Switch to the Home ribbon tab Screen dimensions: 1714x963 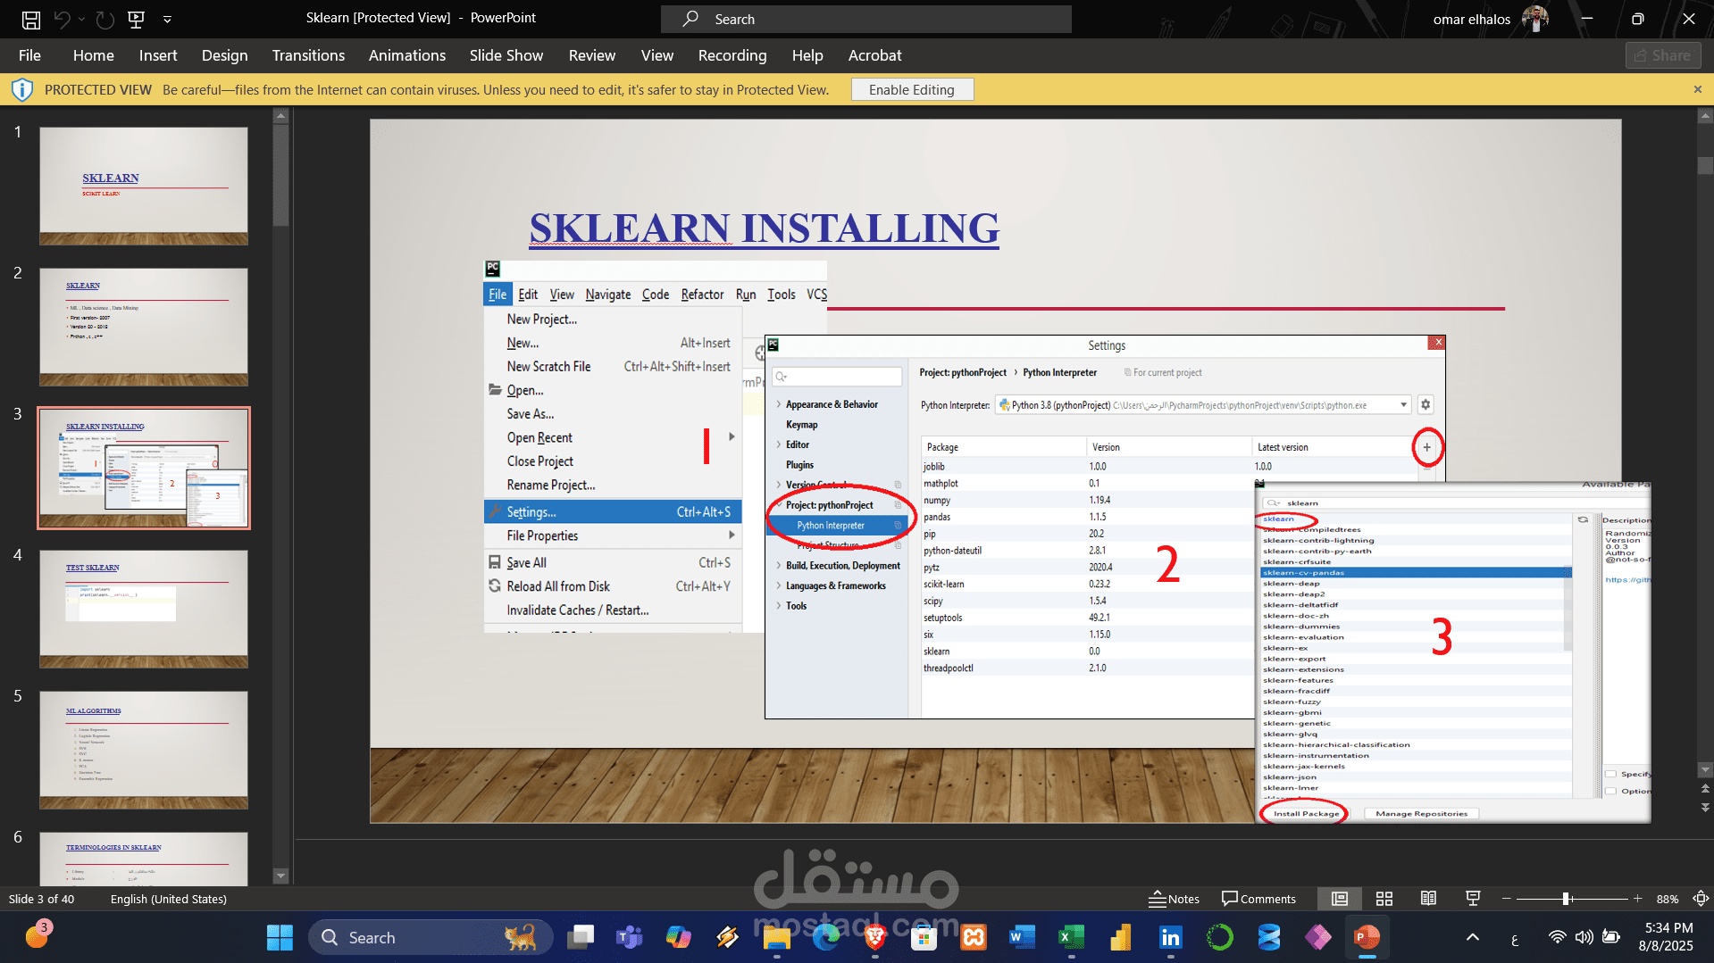(x=94, y=55)
